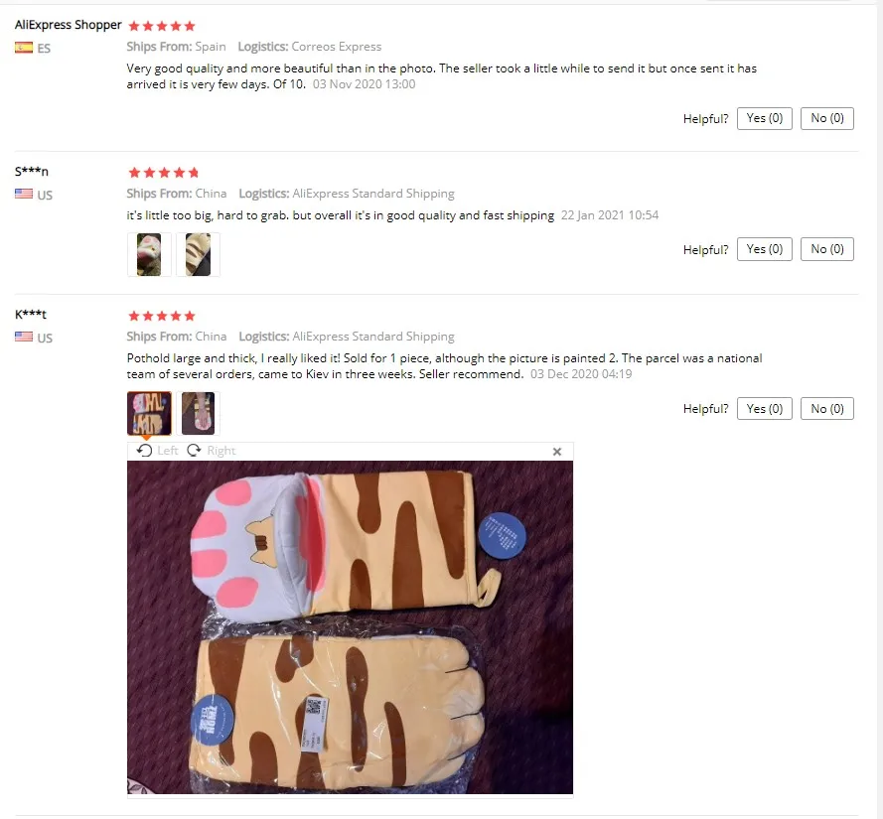
Task: Vote No on S***n's review
Action: [x=826, y=249]
